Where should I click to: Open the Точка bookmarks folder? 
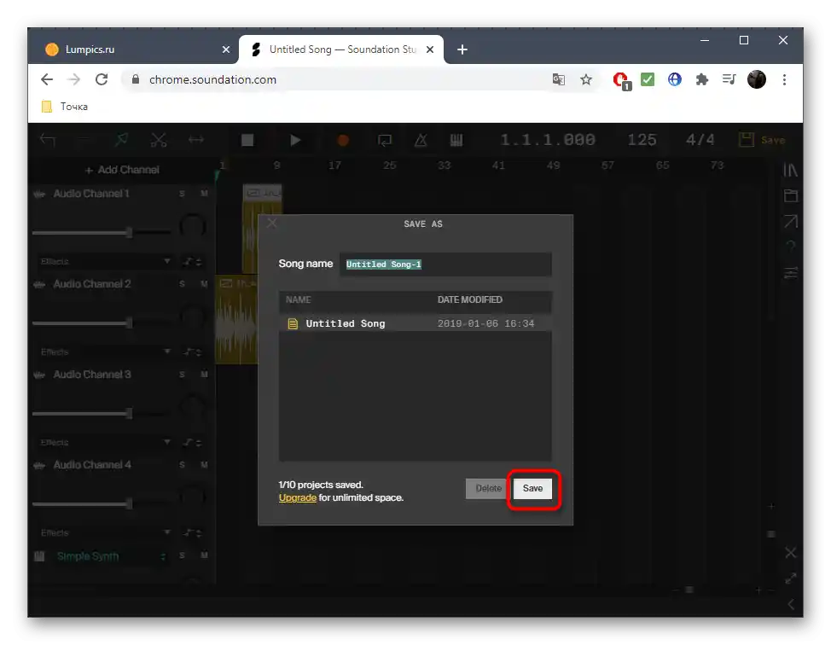65,107
